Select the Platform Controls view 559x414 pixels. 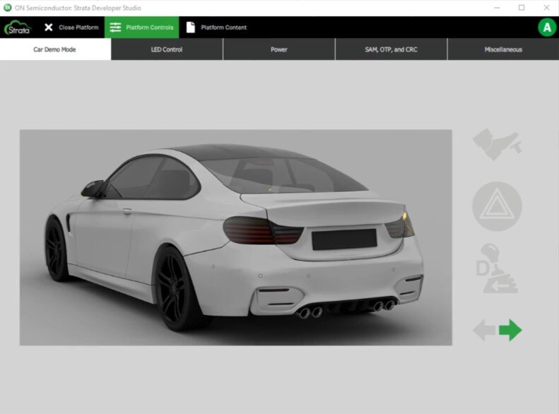coord(142,28)
